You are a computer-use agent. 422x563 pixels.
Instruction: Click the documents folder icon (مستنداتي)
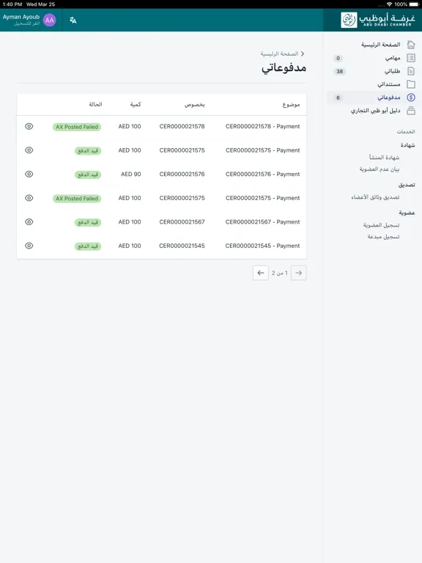coord(411,84)
